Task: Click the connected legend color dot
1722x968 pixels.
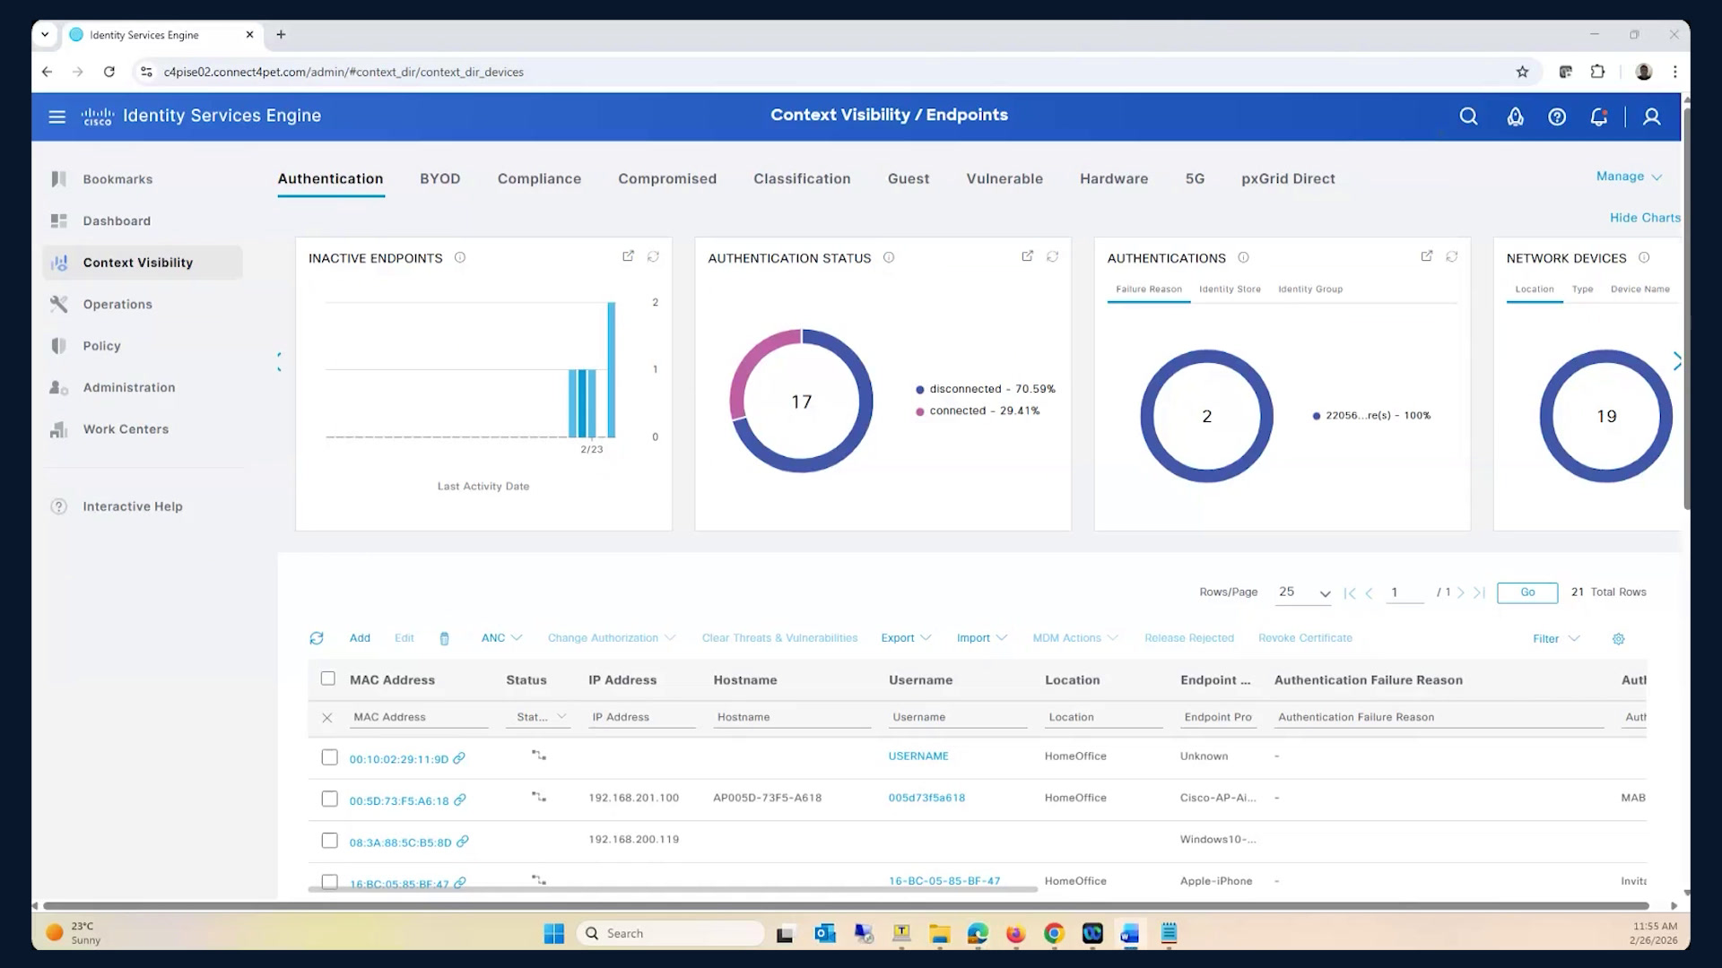Action: [919, 411]
